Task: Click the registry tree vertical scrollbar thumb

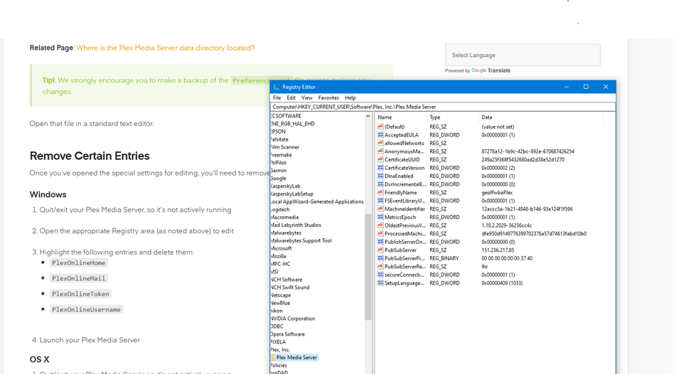Action: [367, 267]
